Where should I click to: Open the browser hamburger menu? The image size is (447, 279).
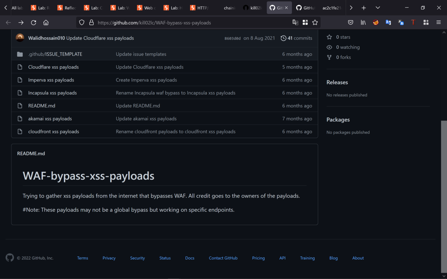[x=438, y=23]
